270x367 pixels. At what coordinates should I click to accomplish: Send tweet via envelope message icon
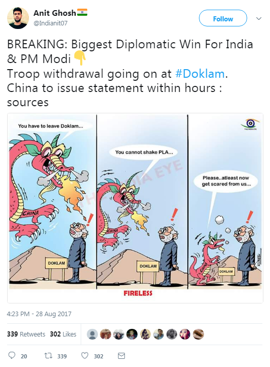tap(121, 356)
